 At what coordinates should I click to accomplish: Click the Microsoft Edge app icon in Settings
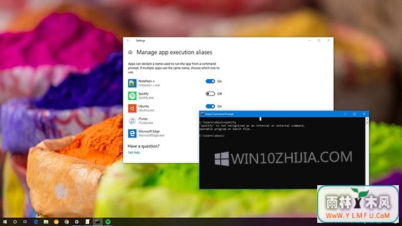133,133
